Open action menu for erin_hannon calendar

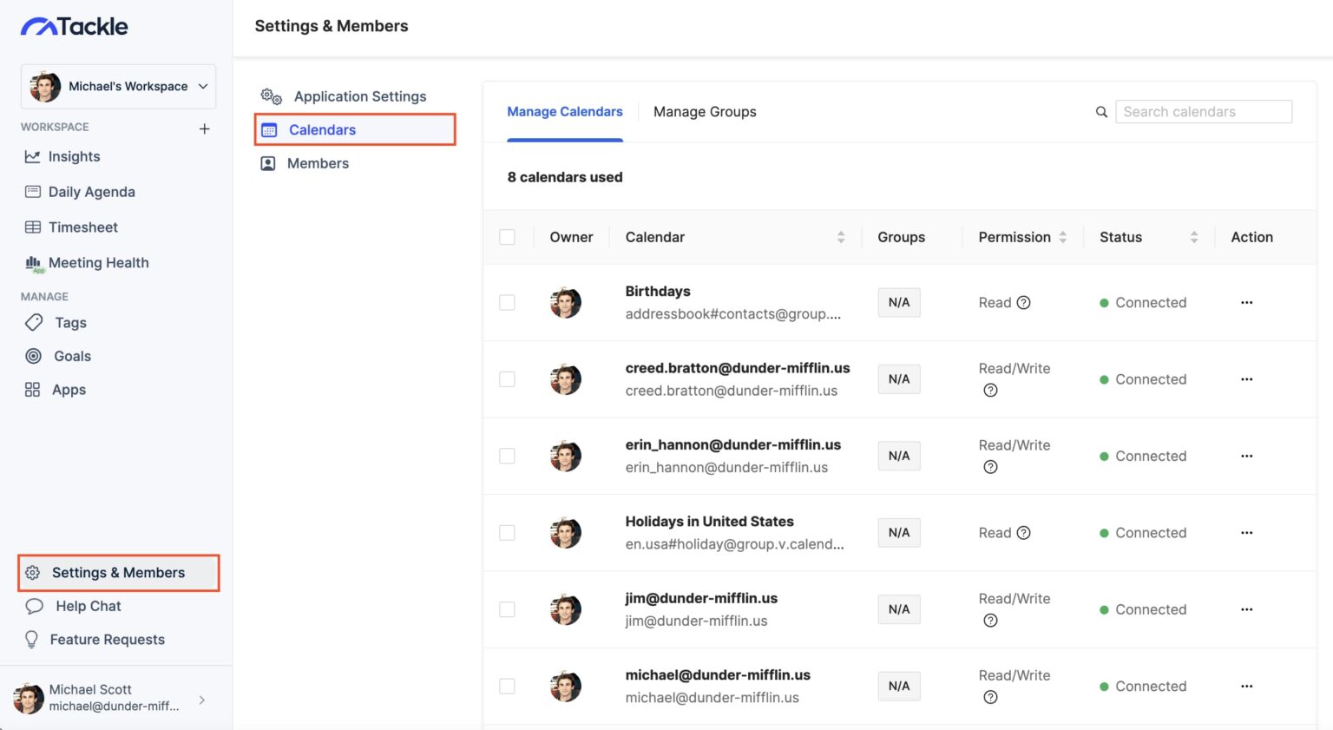tap(1247, 456)
